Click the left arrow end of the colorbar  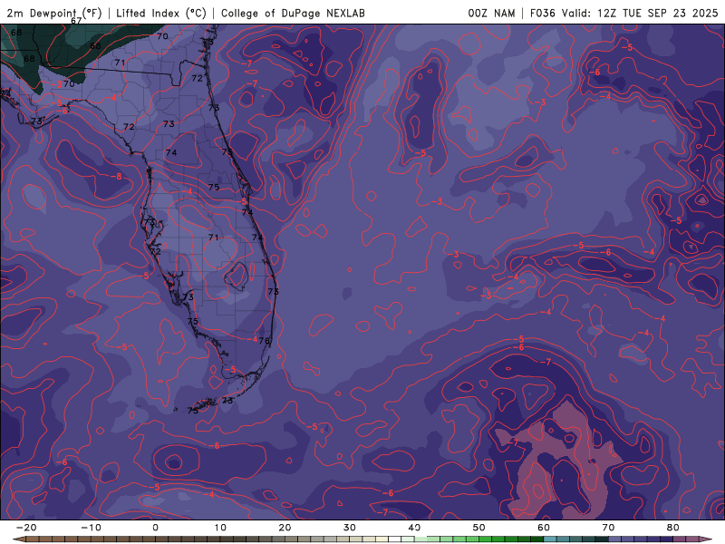point(18,539)
